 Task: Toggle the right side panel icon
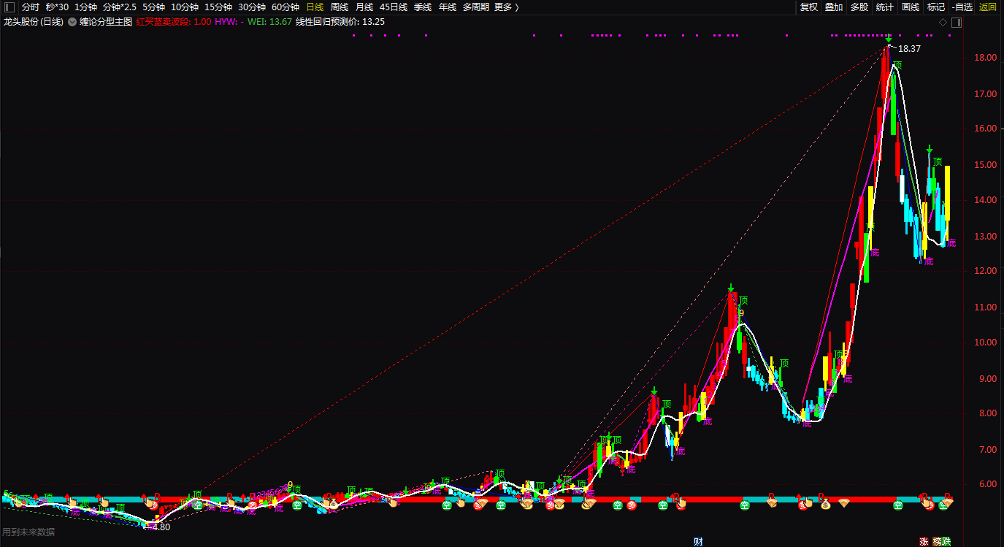(x=957, y=23)
